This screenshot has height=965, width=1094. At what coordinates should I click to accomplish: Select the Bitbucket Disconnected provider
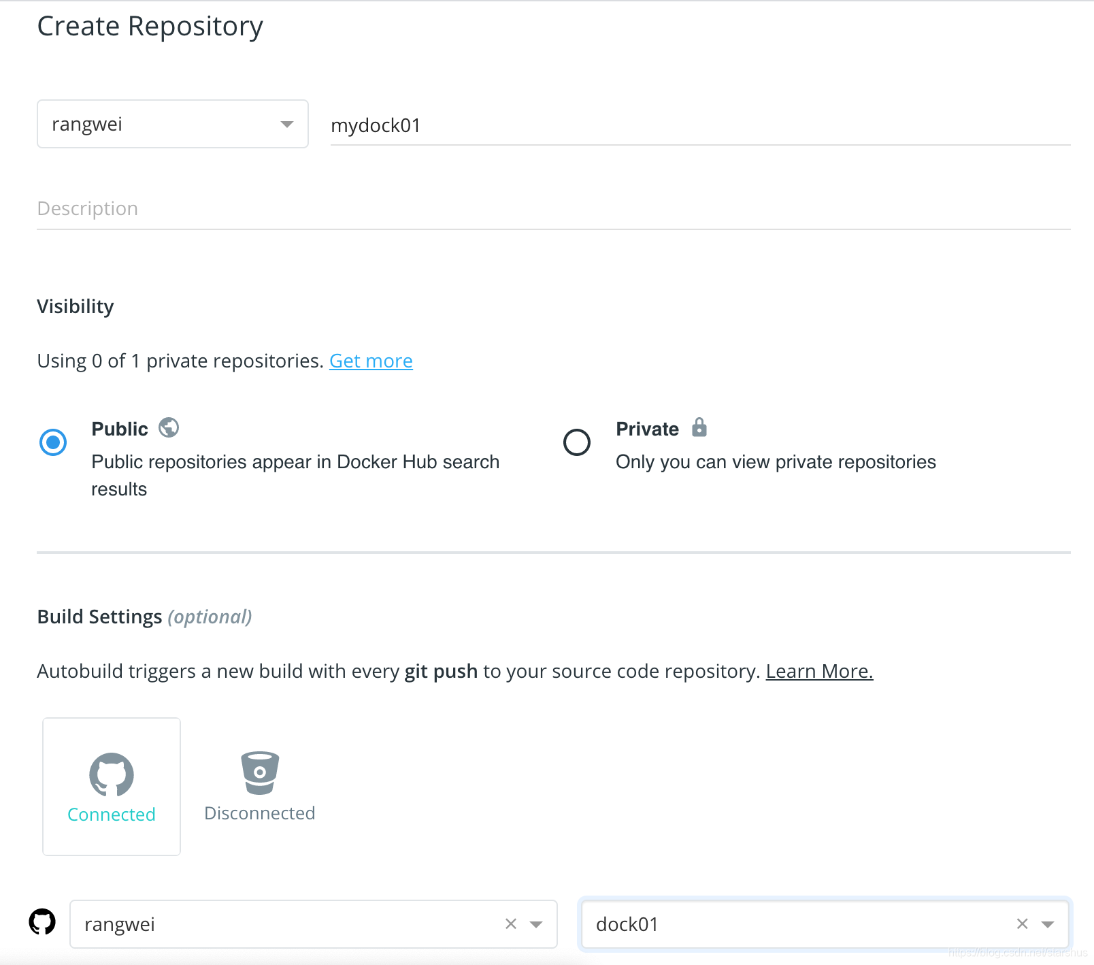click(259, 787)
